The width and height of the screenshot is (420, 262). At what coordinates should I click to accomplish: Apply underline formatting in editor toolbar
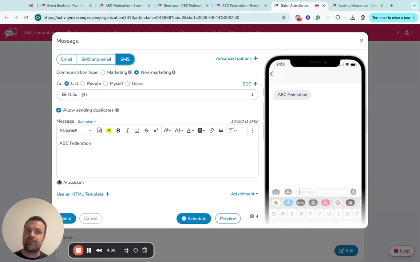[137, 131]
